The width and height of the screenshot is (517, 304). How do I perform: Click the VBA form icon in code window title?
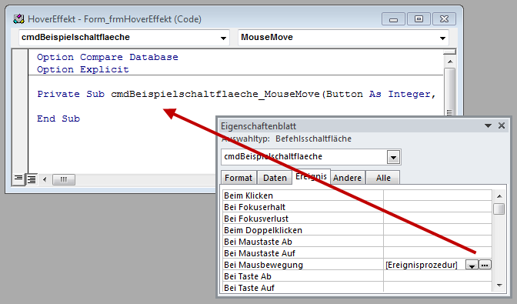pyautogui.click(x=18, y=18)
